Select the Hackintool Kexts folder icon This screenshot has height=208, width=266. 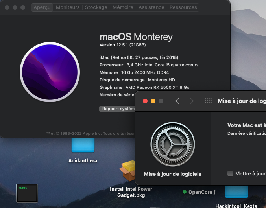coord(236,191)
